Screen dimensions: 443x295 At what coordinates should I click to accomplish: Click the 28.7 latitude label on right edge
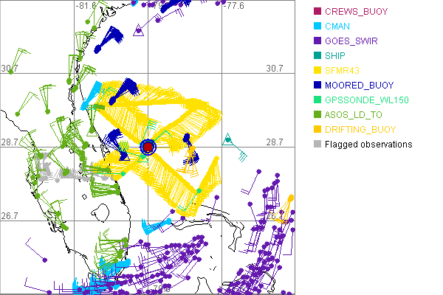pyautogui.click(x=274, y=142)
